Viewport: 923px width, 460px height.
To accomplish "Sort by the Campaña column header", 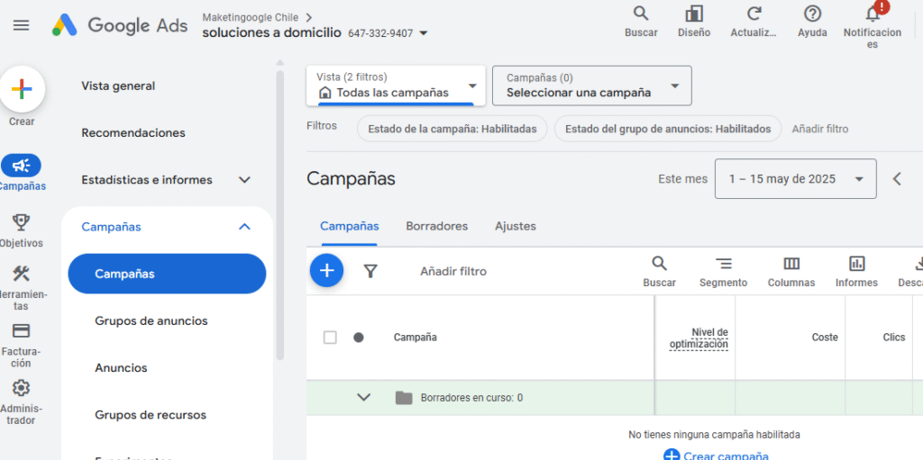I will pyautogui.click(x=415, y=338).
